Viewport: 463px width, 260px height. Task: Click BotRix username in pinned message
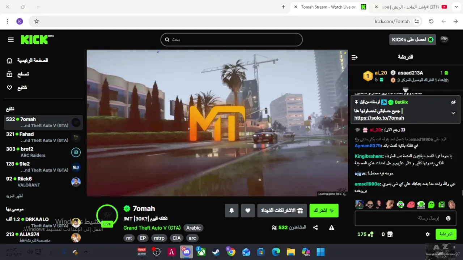[x=401, y=102]
